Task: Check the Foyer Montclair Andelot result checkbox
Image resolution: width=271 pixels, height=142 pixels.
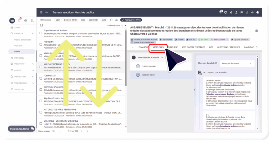Action: tap(41, 33)
